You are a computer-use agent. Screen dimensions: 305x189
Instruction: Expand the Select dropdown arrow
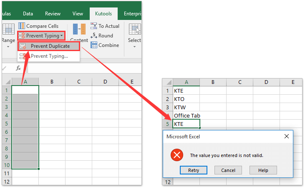click(x=134, y=47)
